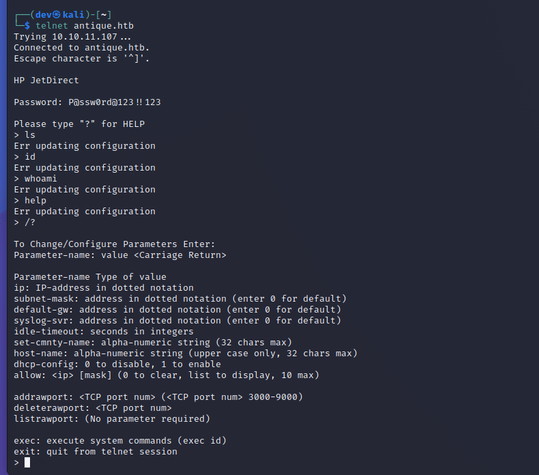Click the 'addrawport' parameter line
The image size is (539, 475).
pos(158,397)
